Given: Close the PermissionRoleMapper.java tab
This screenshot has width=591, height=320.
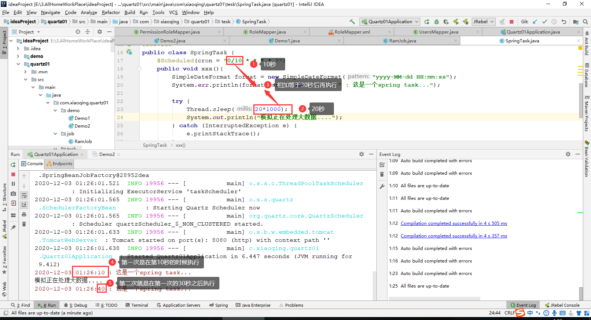Looking at the screenshot, I should 219,32.
